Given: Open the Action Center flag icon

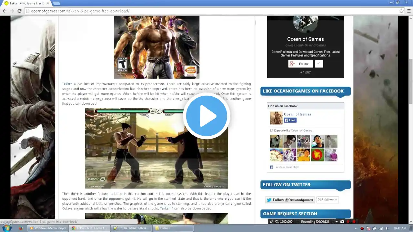Looking at the screenshot, I should tap(368, 228).
